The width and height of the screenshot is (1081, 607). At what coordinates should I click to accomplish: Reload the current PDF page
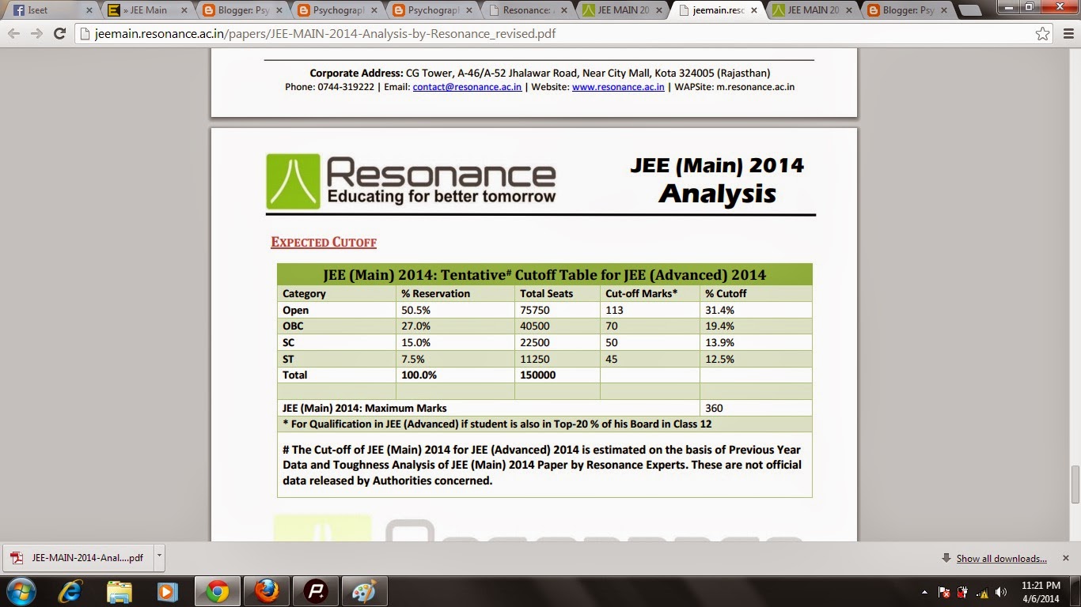(x=59, y=34)
